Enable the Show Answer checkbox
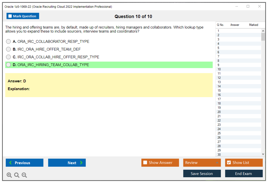 [x=145, y=162]
